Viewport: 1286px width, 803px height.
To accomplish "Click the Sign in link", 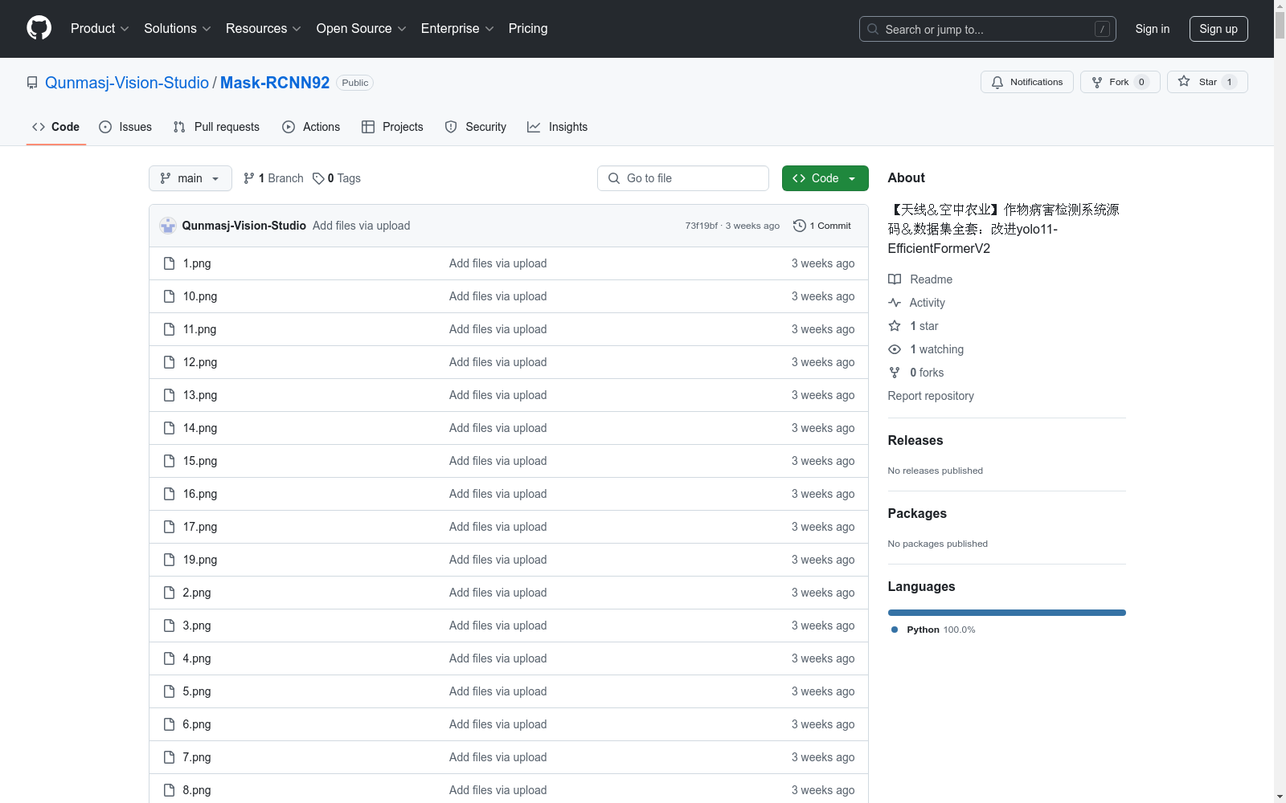I will (x=1152, y=29).
